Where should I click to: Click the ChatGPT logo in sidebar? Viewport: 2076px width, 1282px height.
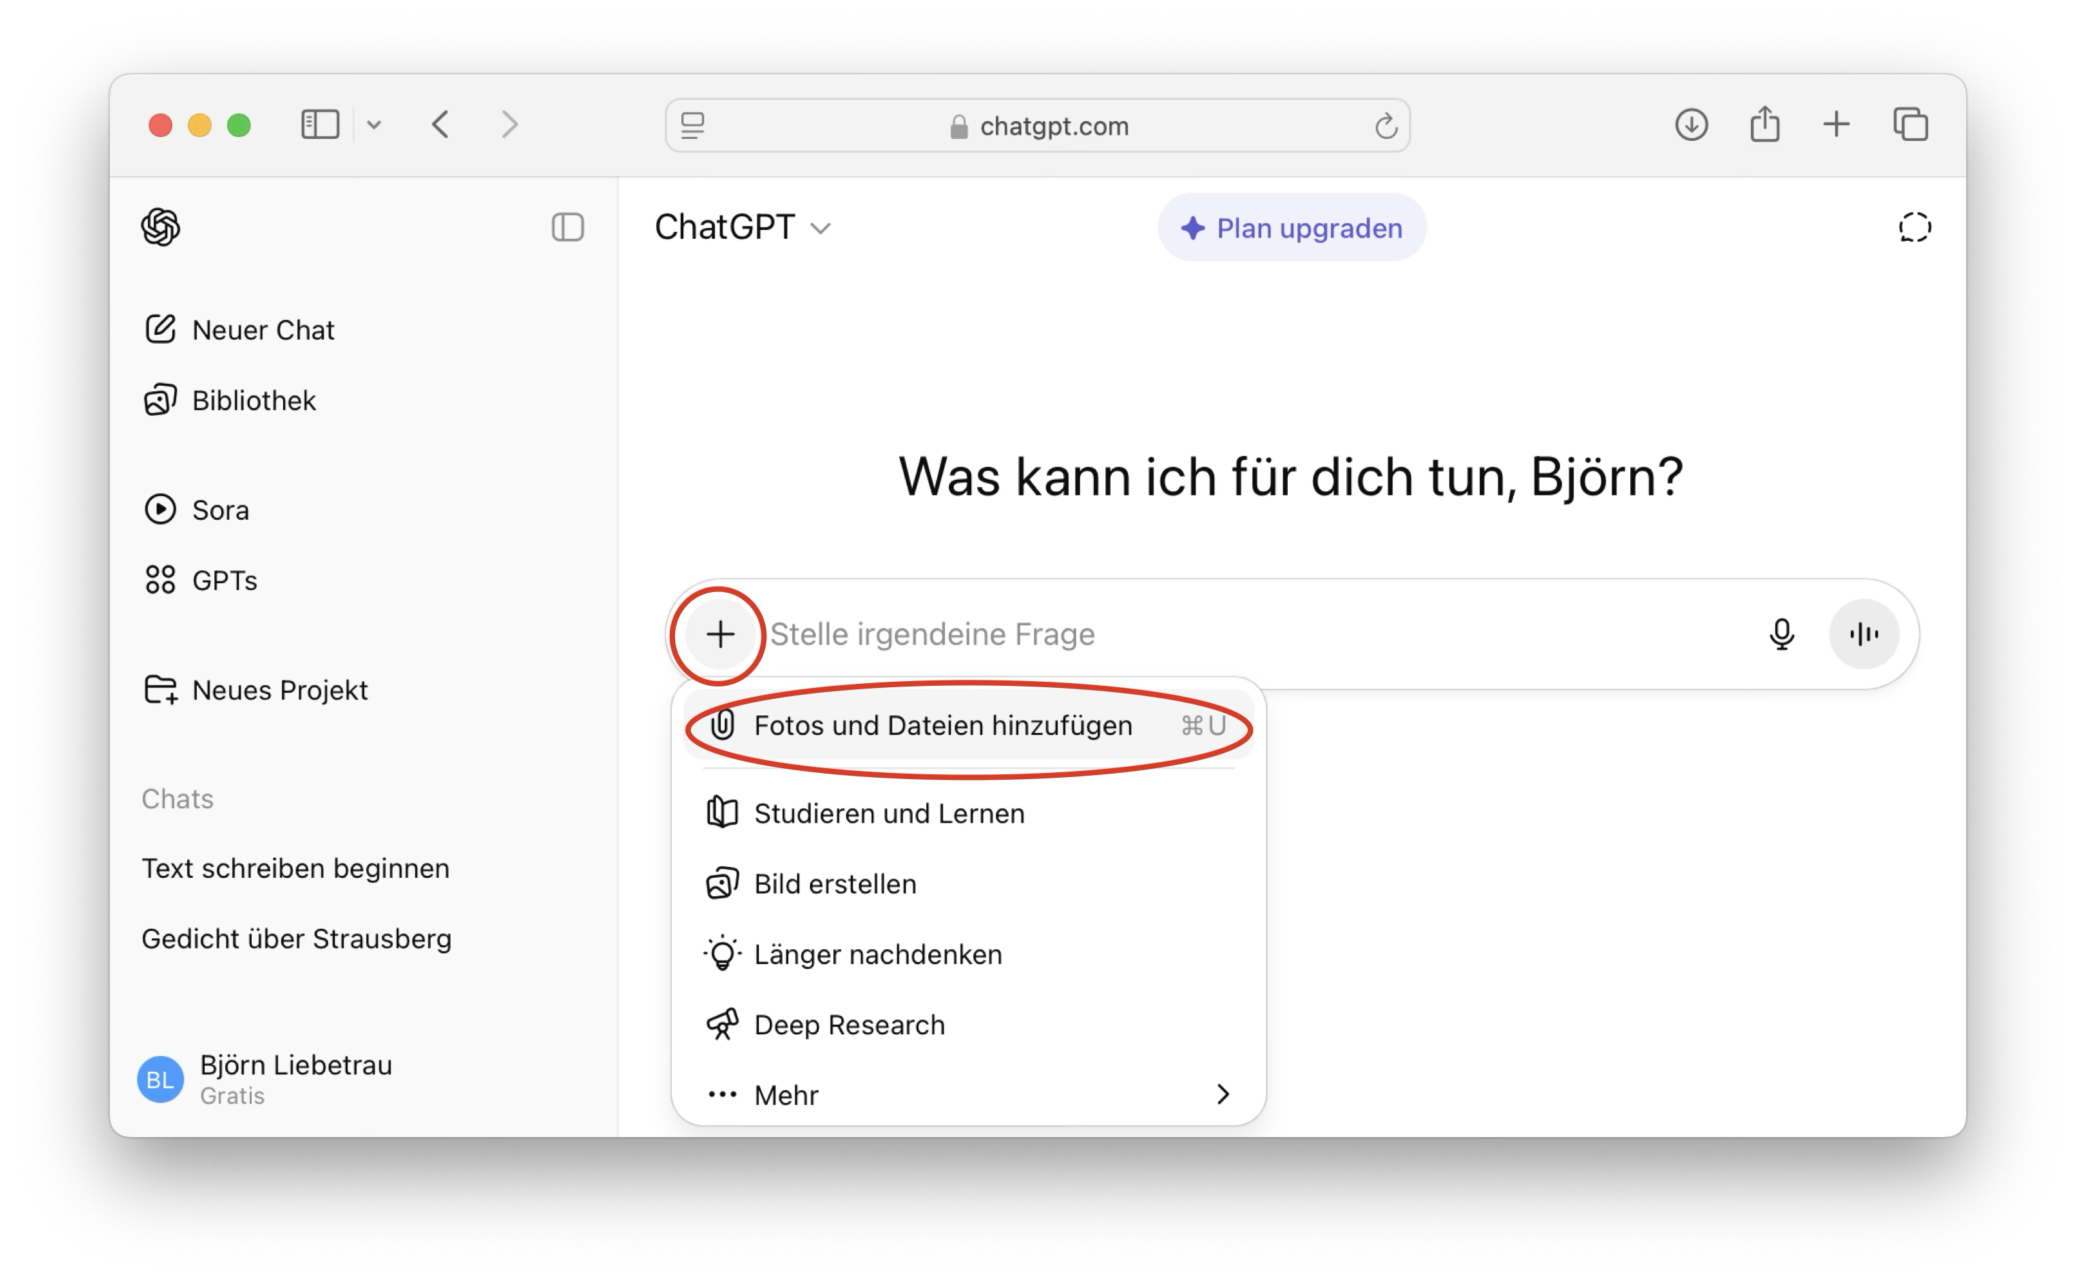point(160,227)
